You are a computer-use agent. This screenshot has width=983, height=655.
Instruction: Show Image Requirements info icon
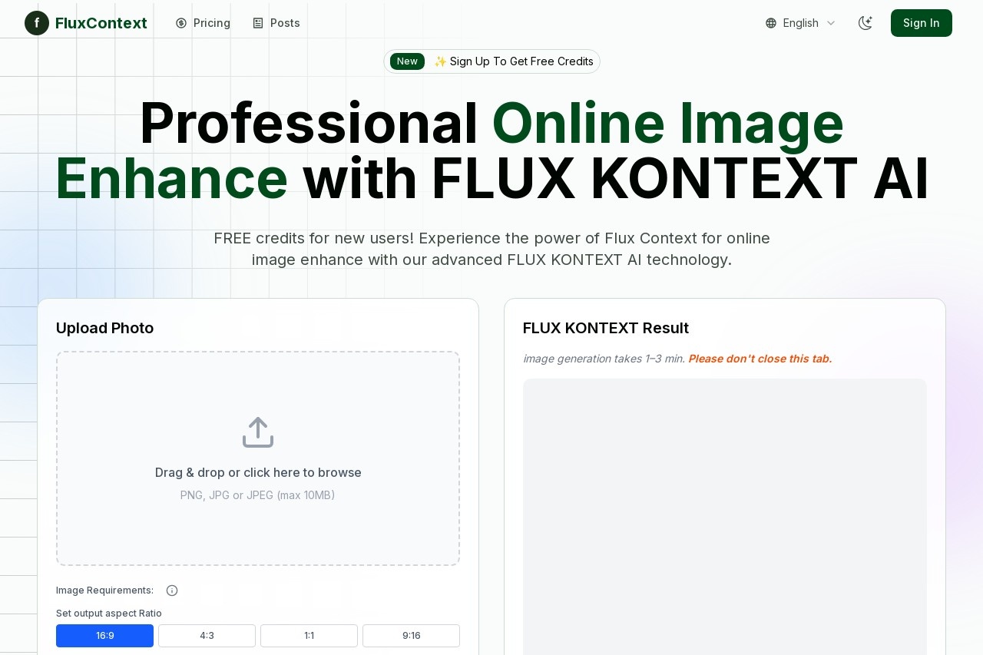[172, 590]
